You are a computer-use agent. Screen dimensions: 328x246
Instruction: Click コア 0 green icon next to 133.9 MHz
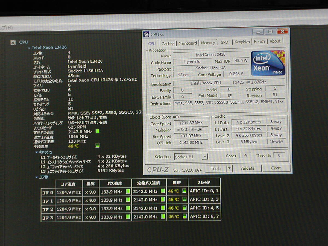(128, 191)
